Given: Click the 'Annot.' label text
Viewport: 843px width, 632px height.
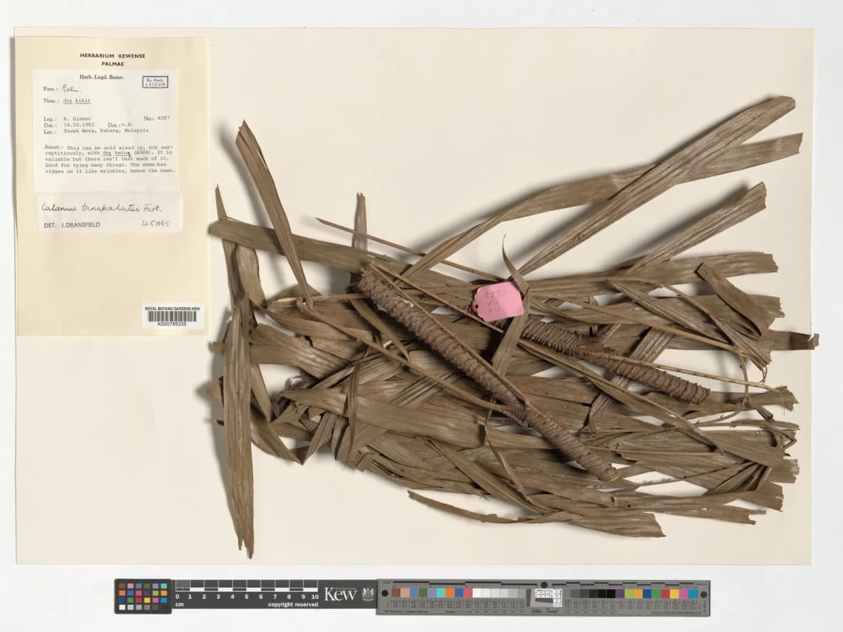Looking at the screenshot, I should pos(52,146).
